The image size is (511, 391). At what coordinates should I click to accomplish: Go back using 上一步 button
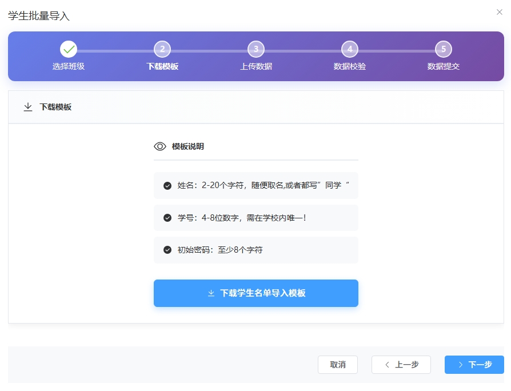401,365
